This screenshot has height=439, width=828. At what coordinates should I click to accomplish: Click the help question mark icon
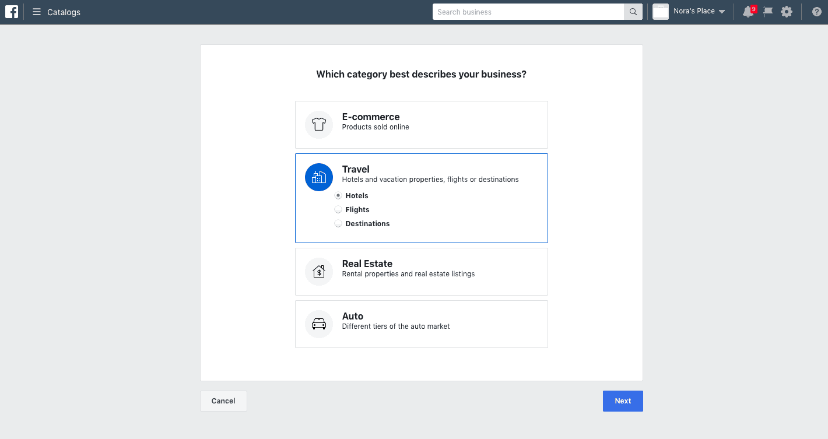tap(816, 12)
